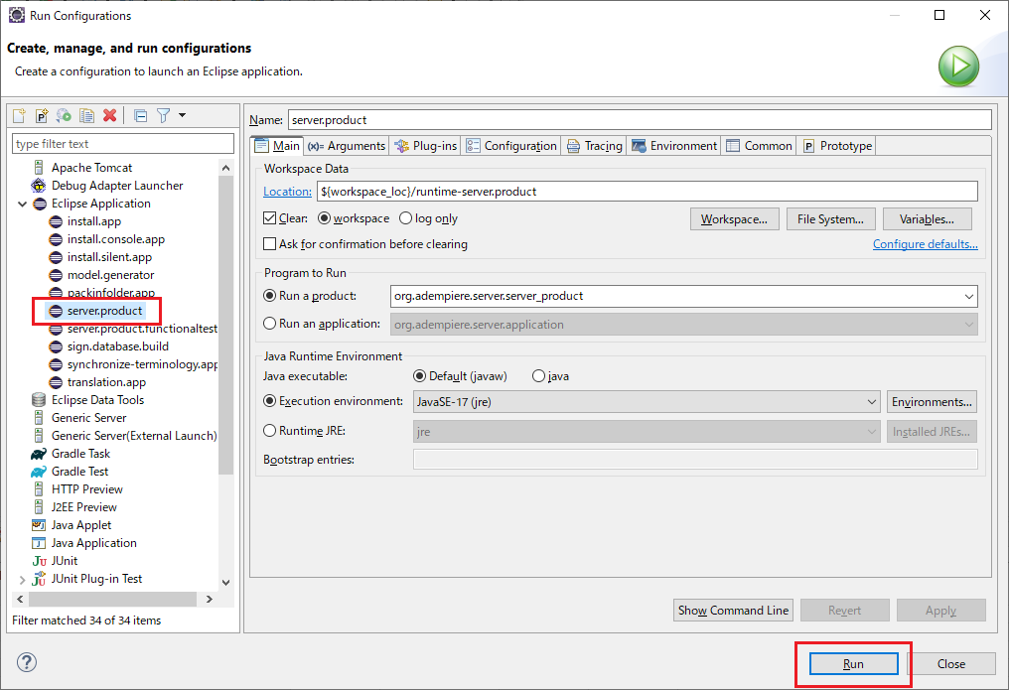Select Eclipse Data Tools type
Screen dimensions: 1009x690
coord(97,400)
